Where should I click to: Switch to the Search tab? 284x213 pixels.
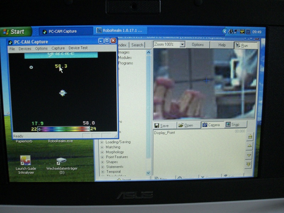click(137, 45)
